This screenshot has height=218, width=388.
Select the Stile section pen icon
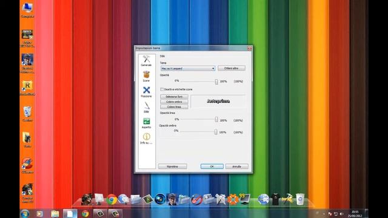pos(146,107)
